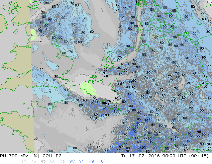Screen dimensions: 212x164
Task: Click the '(00+48)' forecast offset text
Action: pos(199,156)
